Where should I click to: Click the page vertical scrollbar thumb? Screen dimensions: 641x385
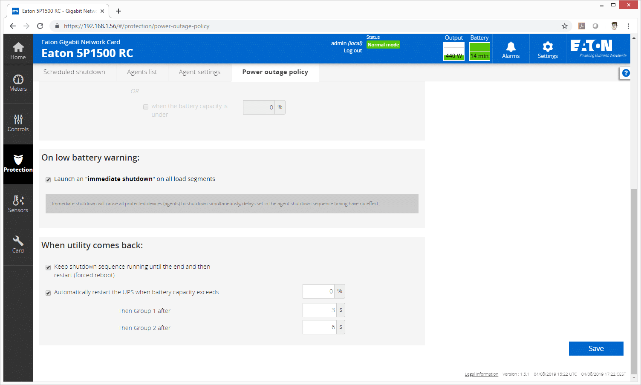click(633, 281)
